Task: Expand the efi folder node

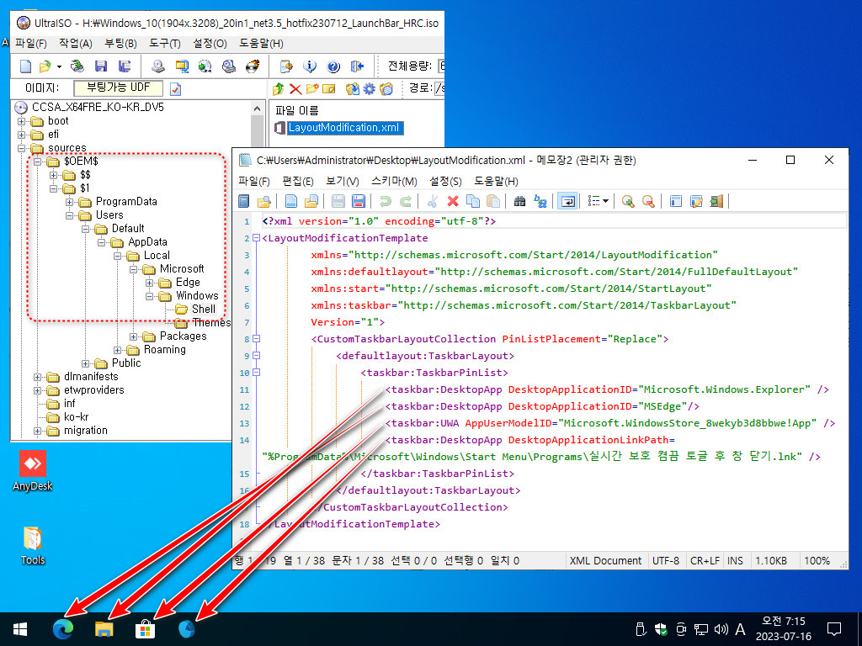Action: coord(21,135)
